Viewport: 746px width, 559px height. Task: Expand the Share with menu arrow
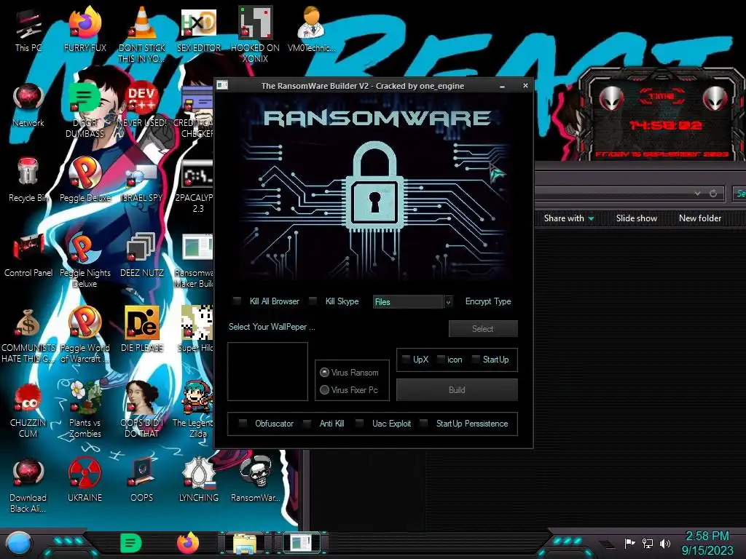(x=592, y=218)
